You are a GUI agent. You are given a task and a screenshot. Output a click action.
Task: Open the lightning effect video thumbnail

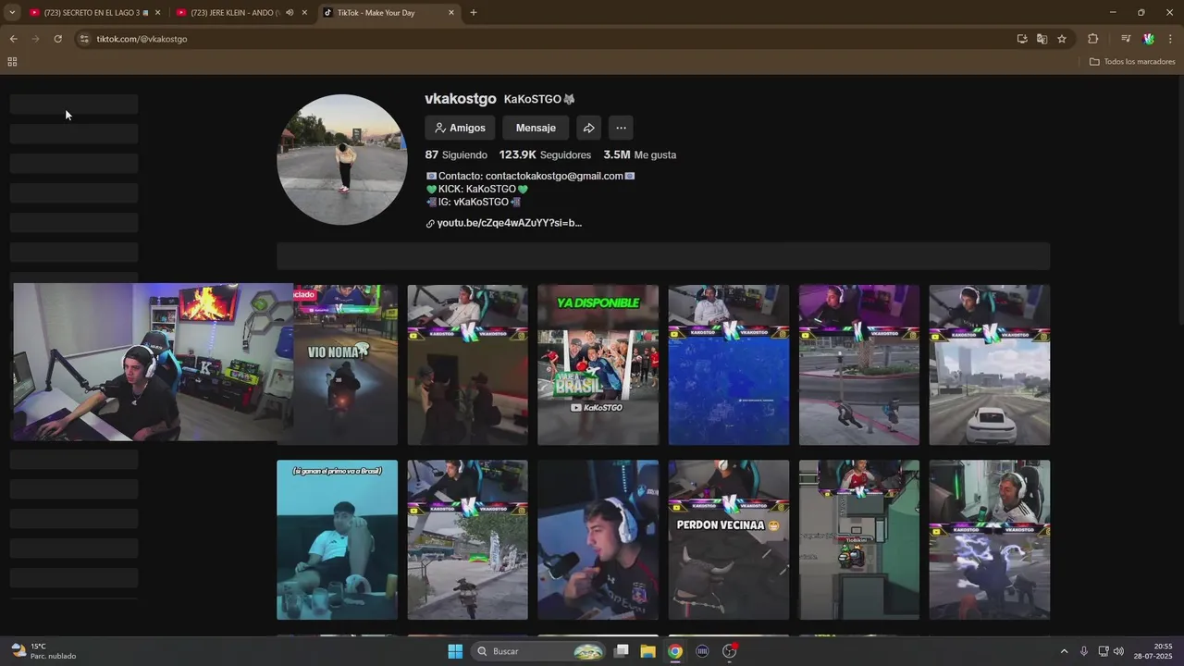point(990,539)
